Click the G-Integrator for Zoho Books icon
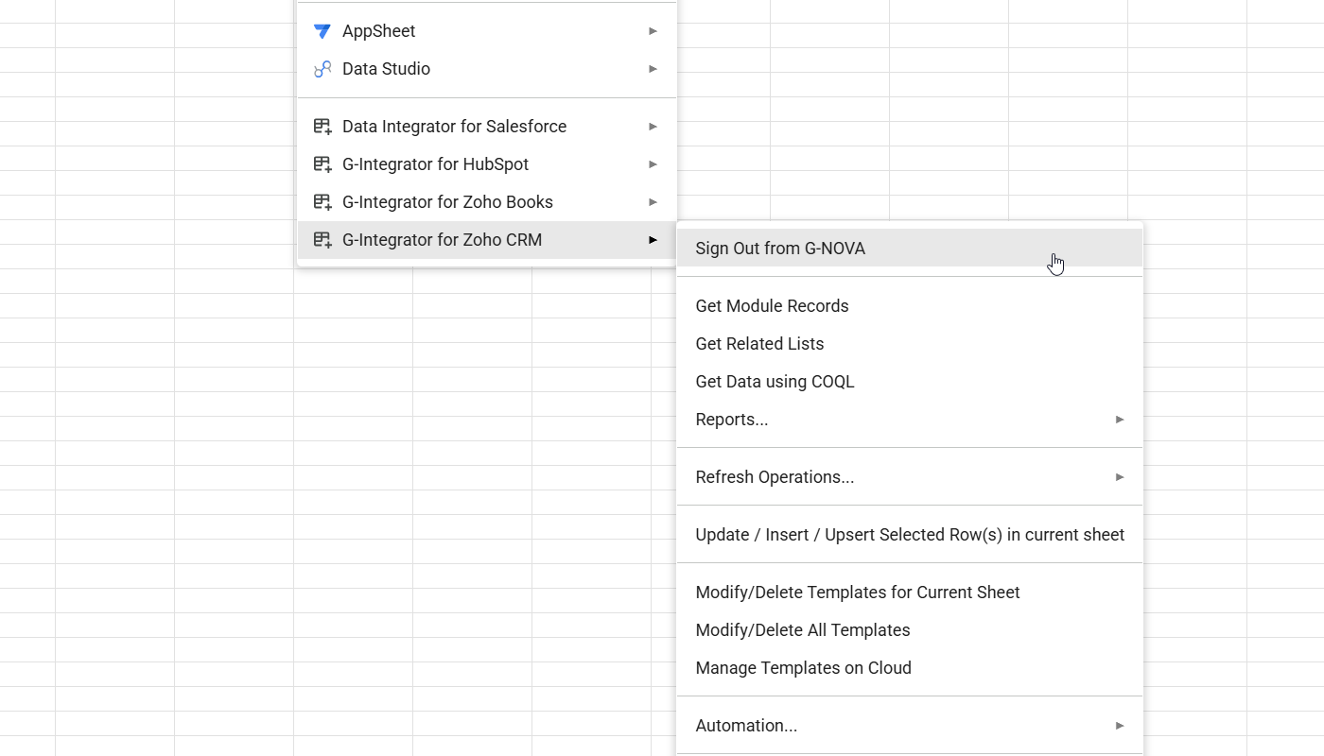The image size is (1324, 756). pos(322,202)
